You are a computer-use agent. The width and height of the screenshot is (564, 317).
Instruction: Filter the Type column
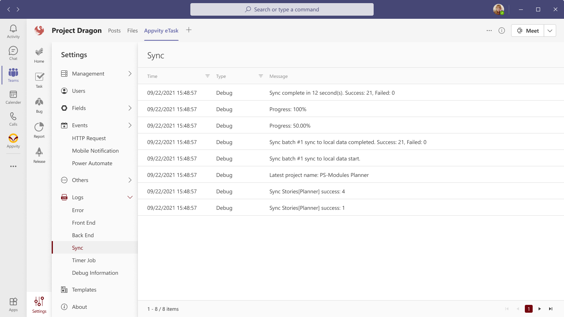(x=261, y=76)
